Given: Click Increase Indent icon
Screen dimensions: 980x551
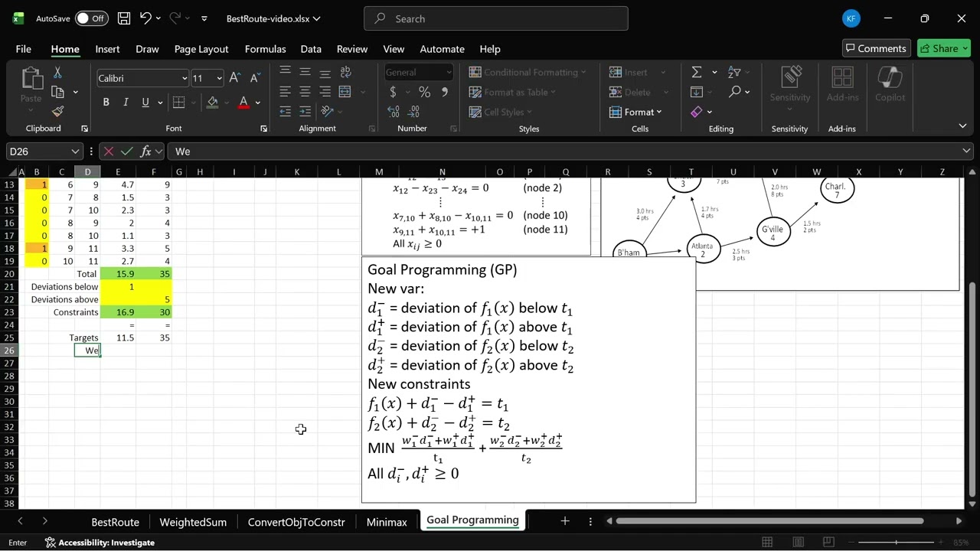Looking at the screenshot, I should coord(305,112).
